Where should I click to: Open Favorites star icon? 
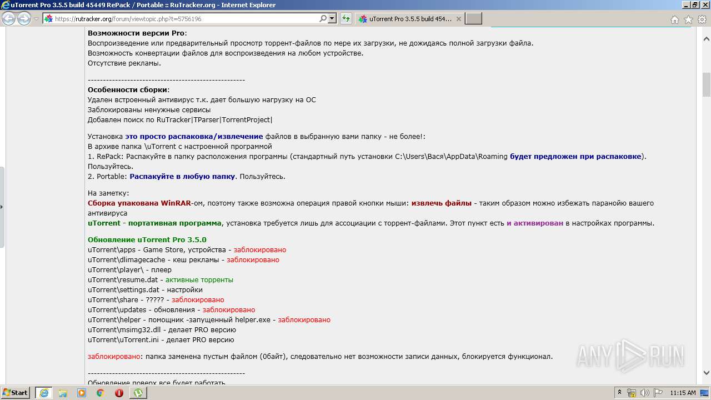tap(688, 19)
